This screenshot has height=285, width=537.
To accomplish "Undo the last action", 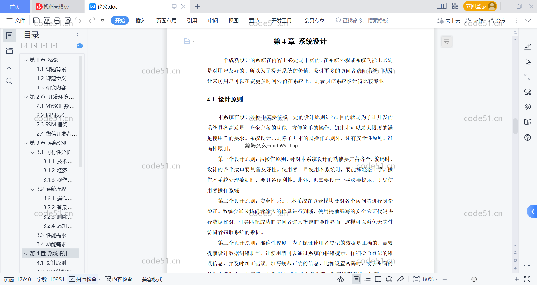I will 78,20.
